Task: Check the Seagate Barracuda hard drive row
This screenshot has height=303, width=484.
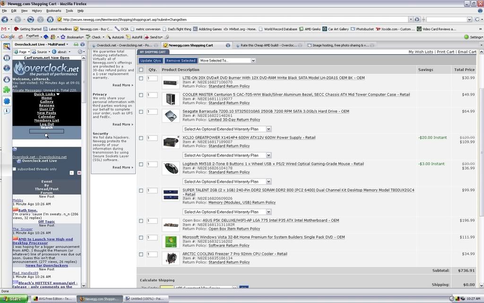Action: click(141, 112)
